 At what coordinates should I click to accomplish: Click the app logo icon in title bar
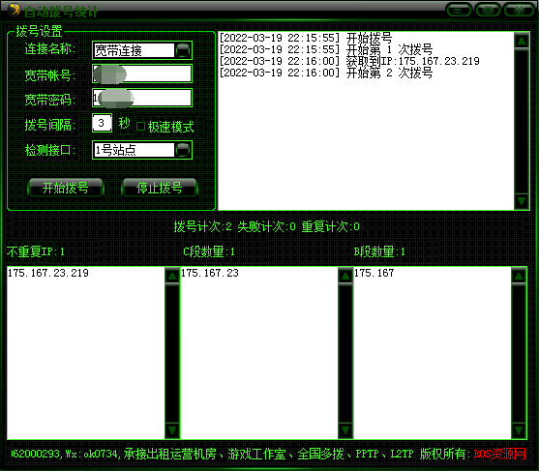(14, 10)
